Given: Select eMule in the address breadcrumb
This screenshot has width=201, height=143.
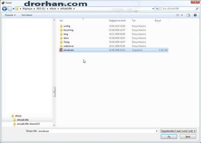Looking at the screenshot, I should (x=53, y=9).
